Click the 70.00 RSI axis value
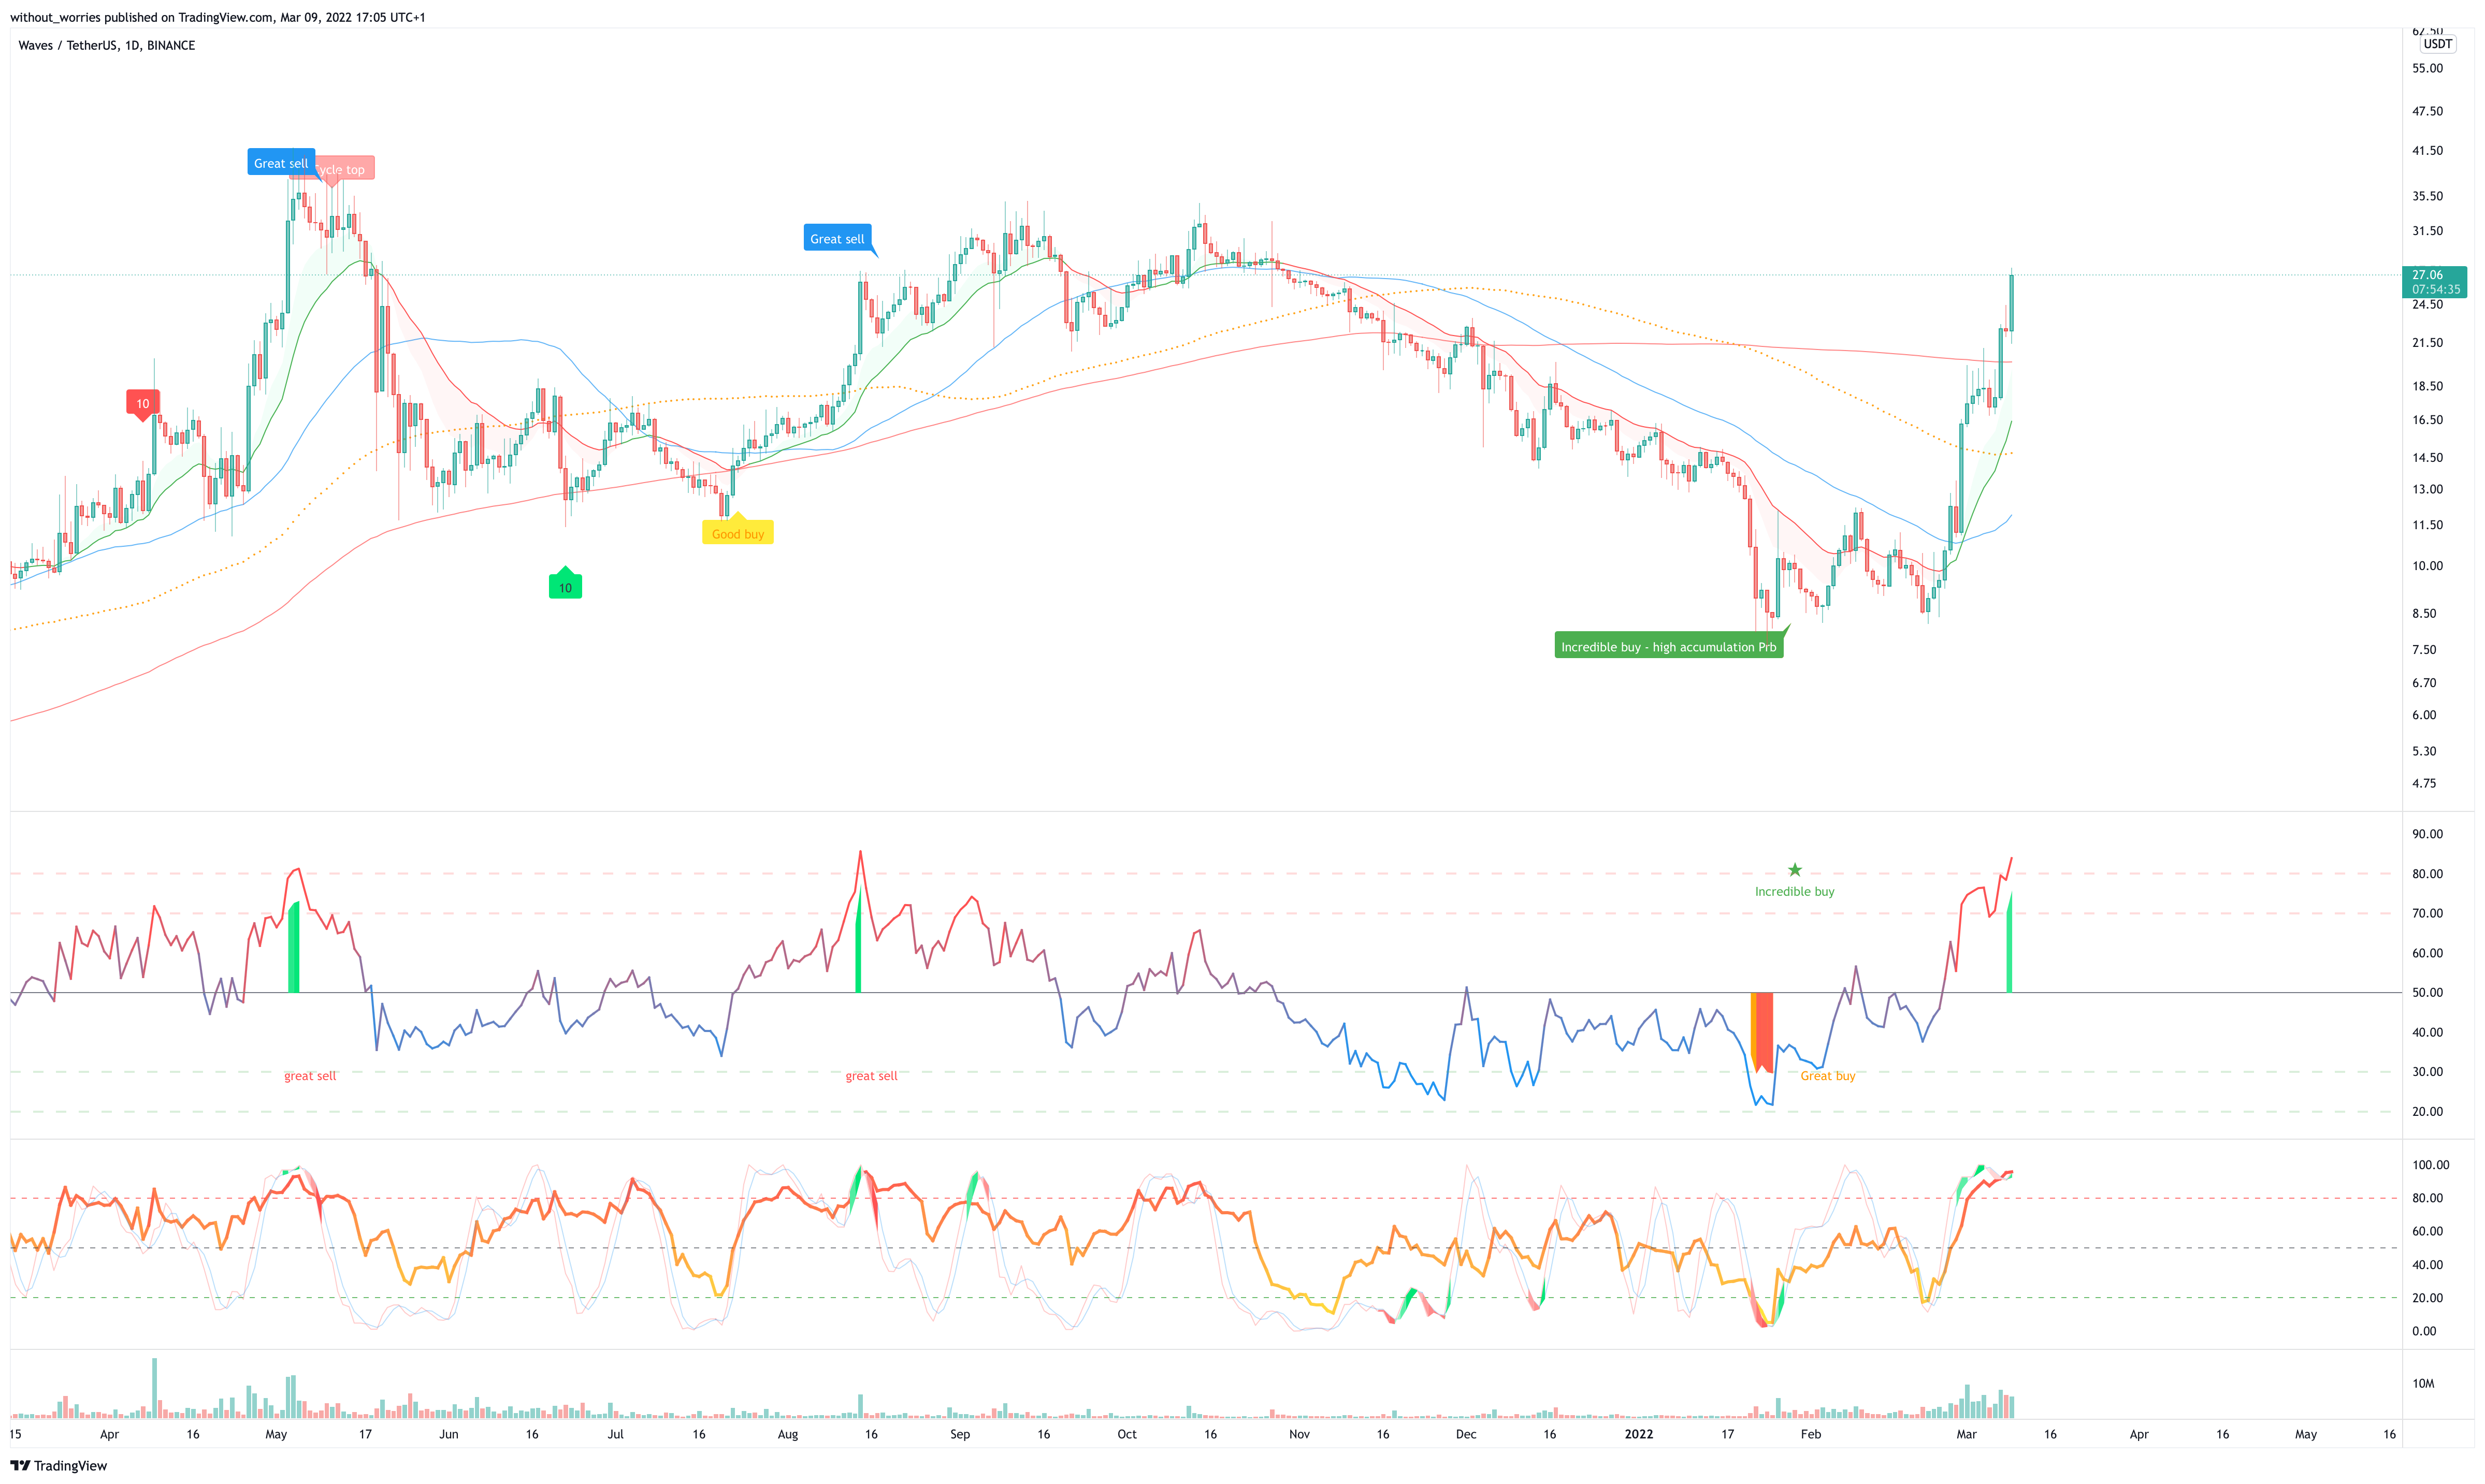Screen dimensions: 2485x1484 pyautogui.click(x=2427, y=913)
